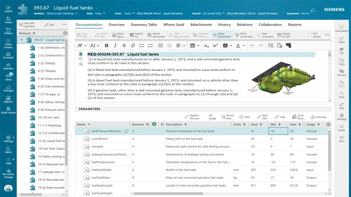Click the Min value cell showing 44

coord(278,131)
